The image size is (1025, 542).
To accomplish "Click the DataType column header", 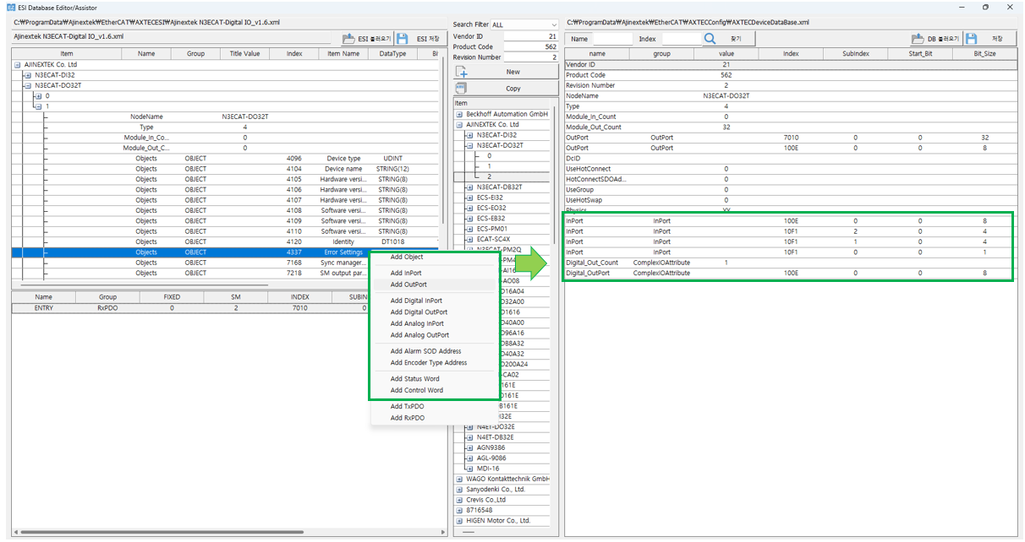I will pos(392,53).
